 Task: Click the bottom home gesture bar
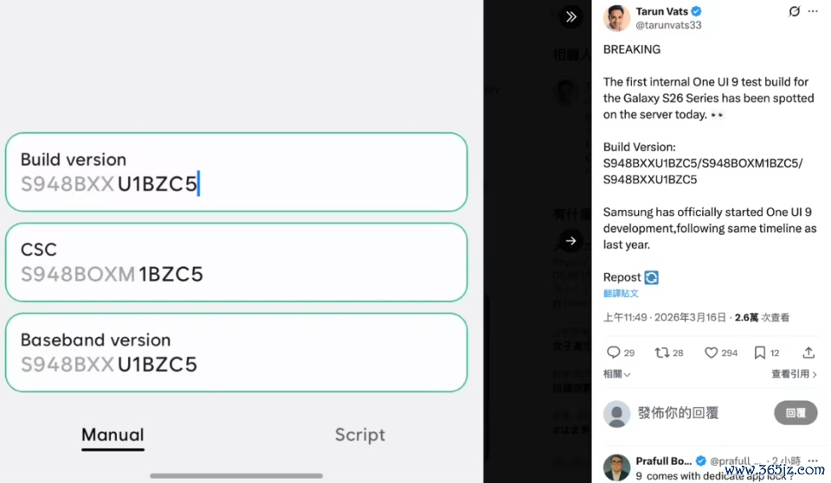(236, 475)
